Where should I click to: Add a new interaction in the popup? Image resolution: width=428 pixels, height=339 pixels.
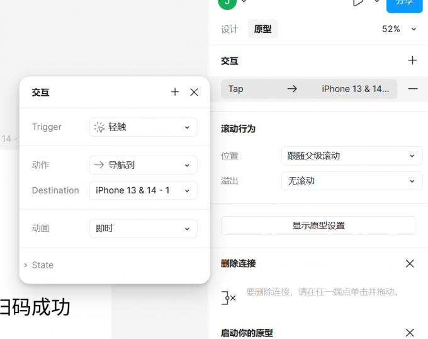pyautogui.click(x=175, y=92)
